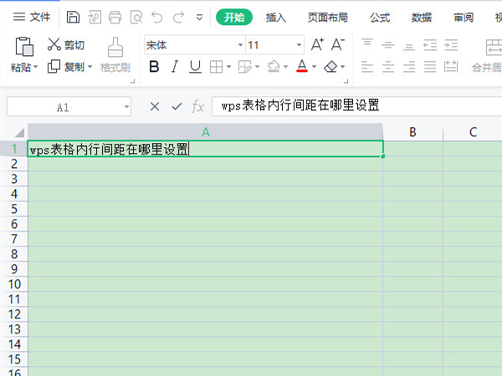This screenshot has height=376, width=502.
Task: Open the Name Box dropdown arrow beside A1
Action: click(126, 107)
